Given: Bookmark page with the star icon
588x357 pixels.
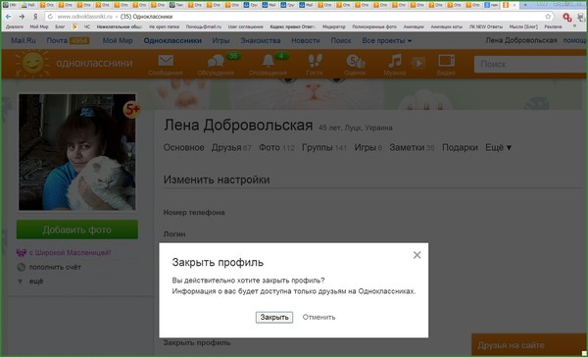Looking at the screenshot, I should (x=548, y=17).
